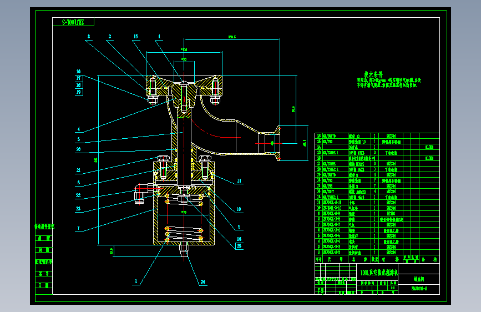Select the HT200 material cell in parts list
Viewport: 481px width, 312px height.
coord(391,214)
